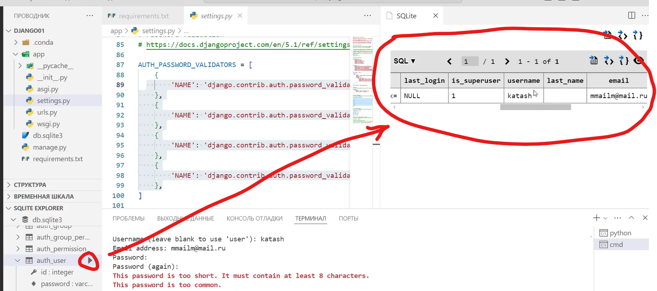Image resolution: width=657 pixels, height=291 pixels.
Task: Open the SQL dropdown in results
Action: point(404,61)
